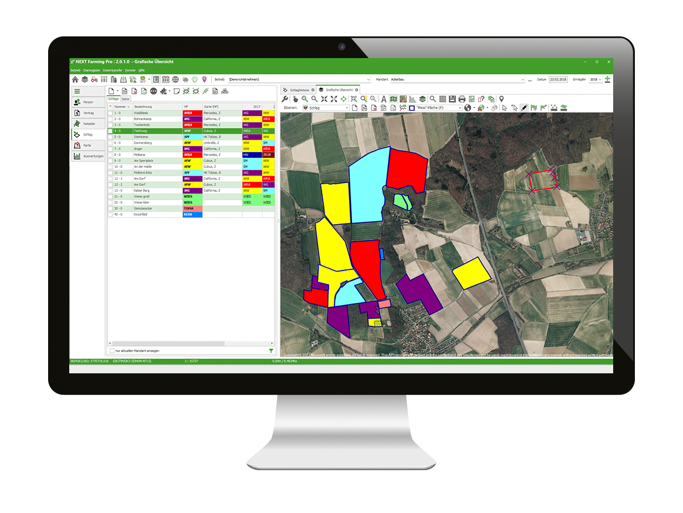Open the Ebenen 'Schlag' layer dropdown
The width and height of the screenshot is (683, 513).
pyautogui.click(x=347, y=108)
